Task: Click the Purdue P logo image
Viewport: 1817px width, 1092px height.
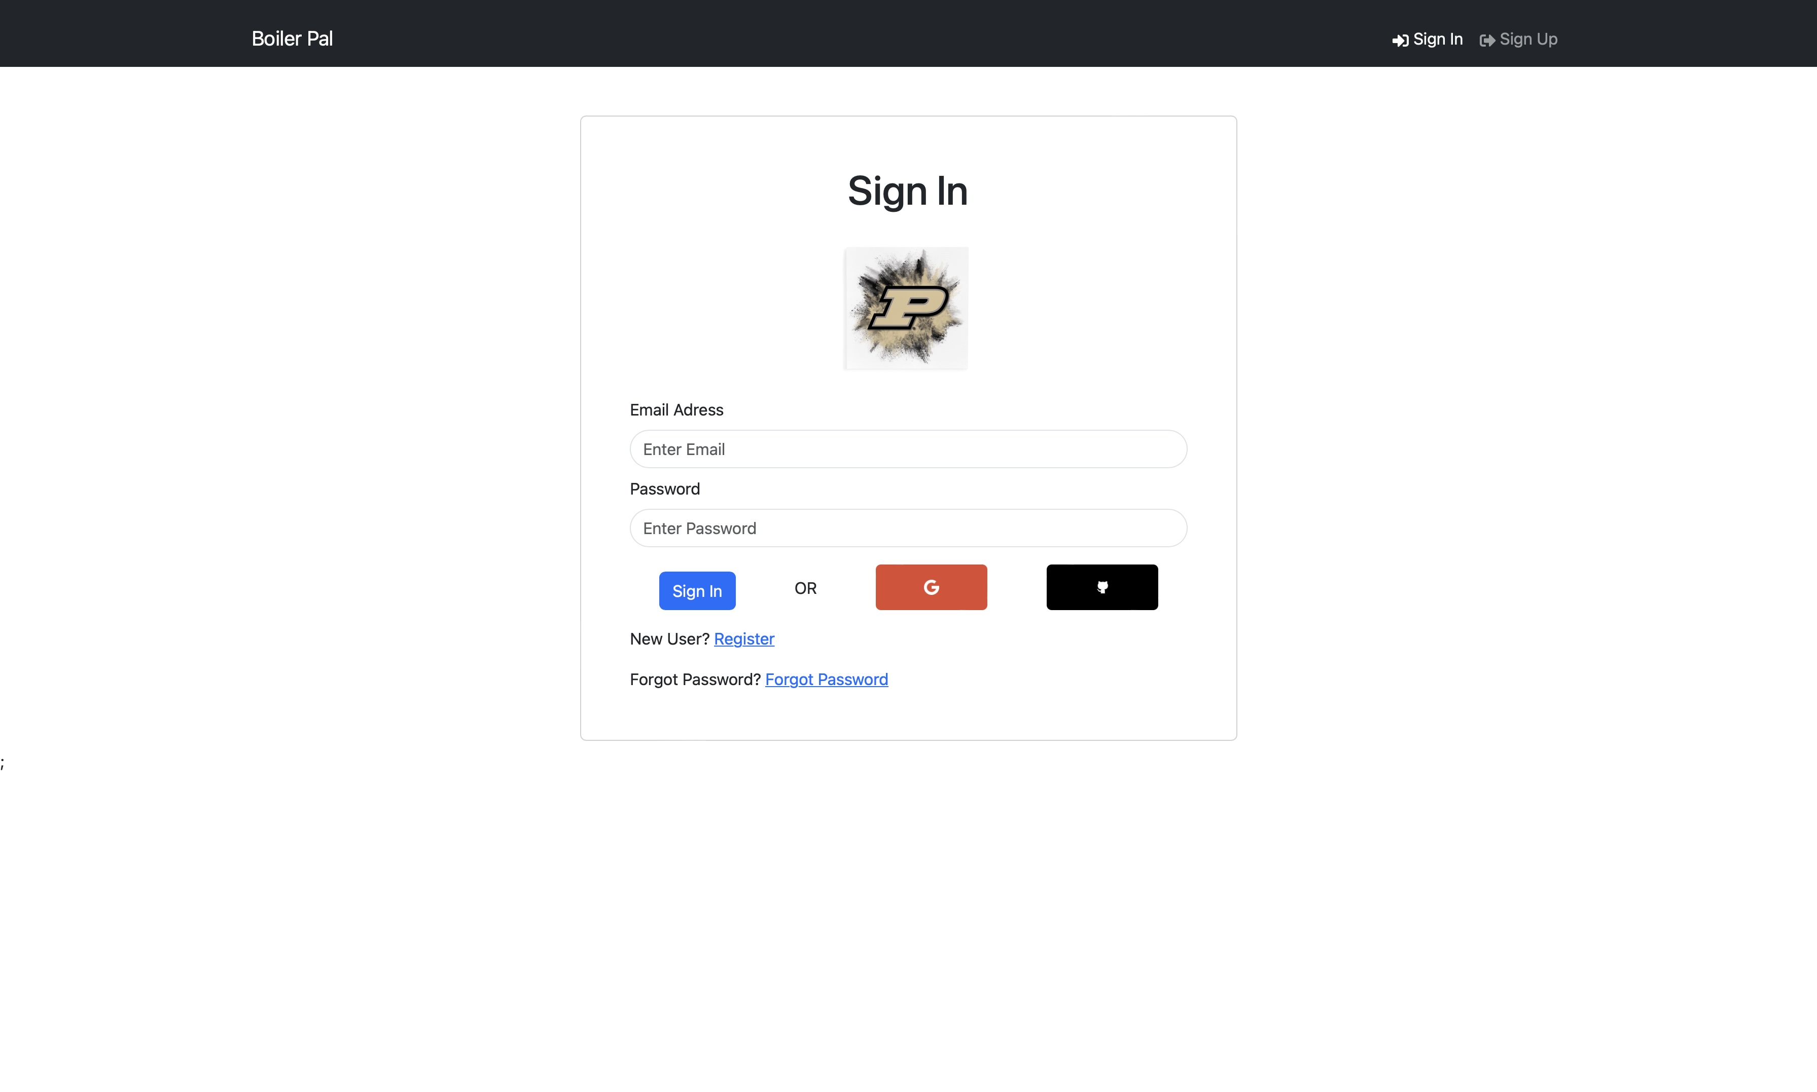Action: (906, 308)
